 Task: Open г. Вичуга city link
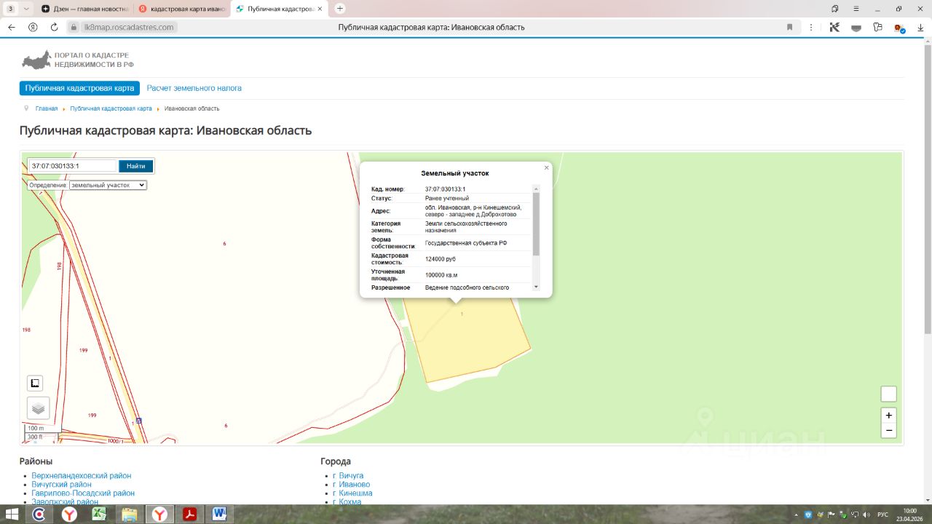(348, 476)
